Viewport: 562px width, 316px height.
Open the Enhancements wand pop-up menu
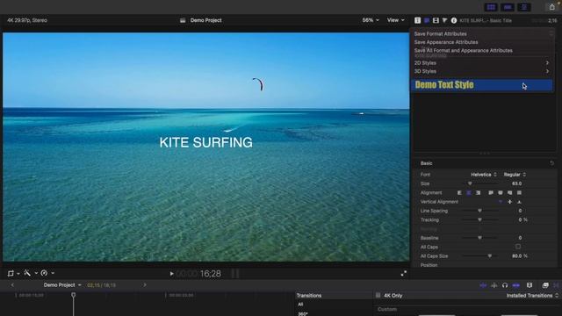coord(30,273)
